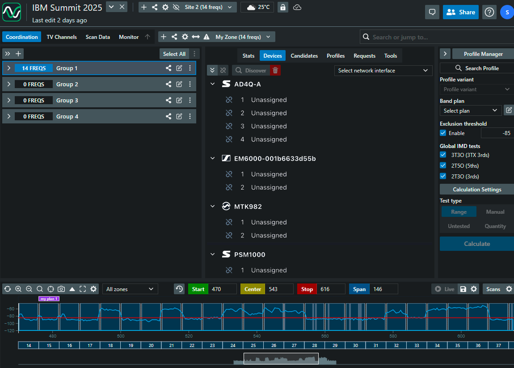Click the share icon in Group 1 row

coord(169,68)
